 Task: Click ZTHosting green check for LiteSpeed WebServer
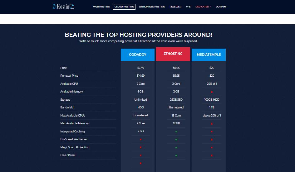[x=176, y=140]
